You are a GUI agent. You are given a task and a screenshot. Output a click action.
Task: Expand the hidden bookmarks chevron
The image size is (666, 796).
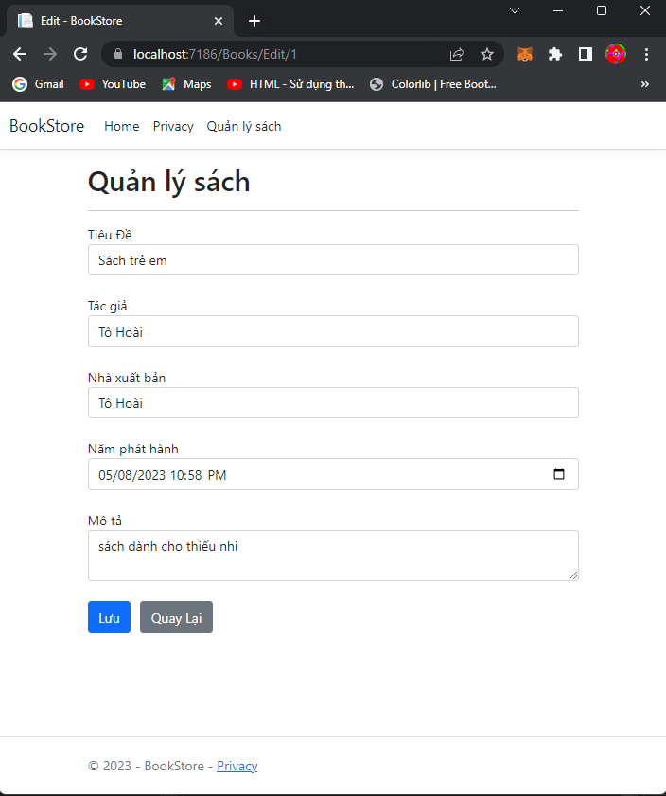[x=645, y=84]
